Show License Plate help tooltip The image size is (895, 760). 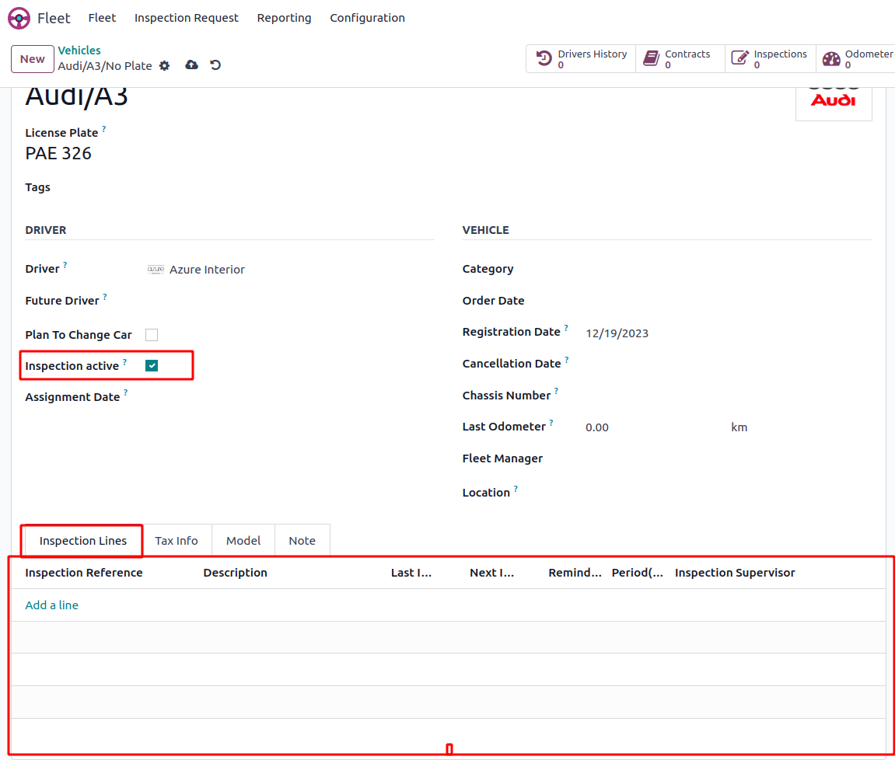pyautogui.click(x=104, y=130)
